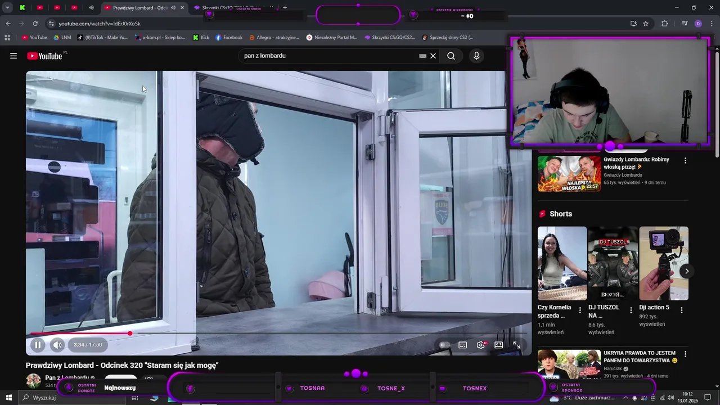Image resolution: width=720 pixels, height=405 pixels.
Task: Reload the page in Chrome
Action: click(35, 24)
